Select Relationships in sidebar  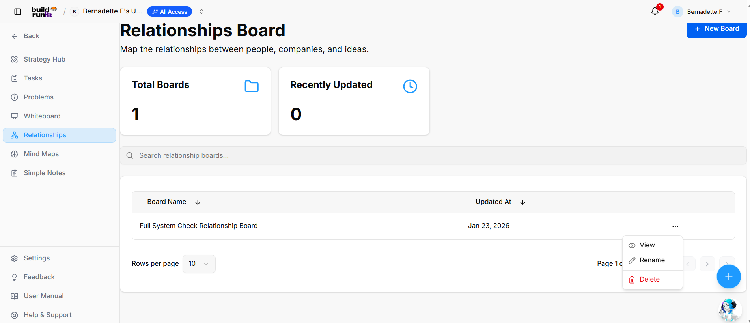[x=59, y=135]
